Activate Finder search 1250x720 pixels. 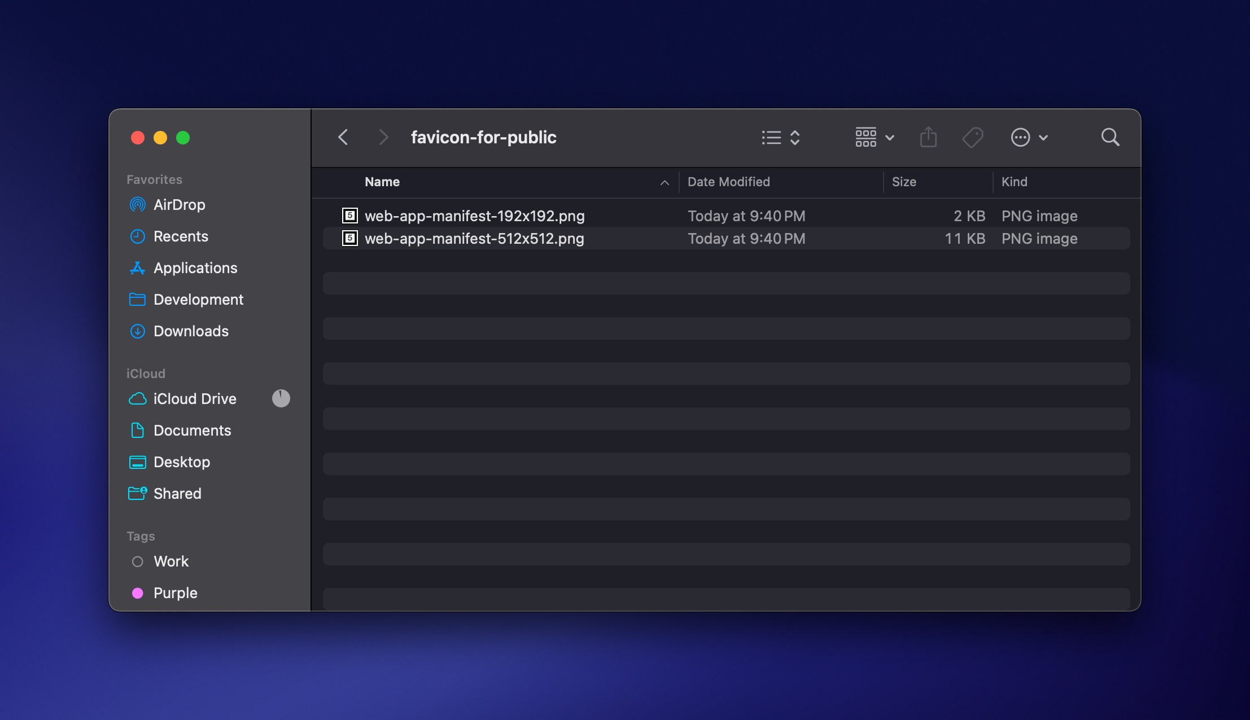1109,137
